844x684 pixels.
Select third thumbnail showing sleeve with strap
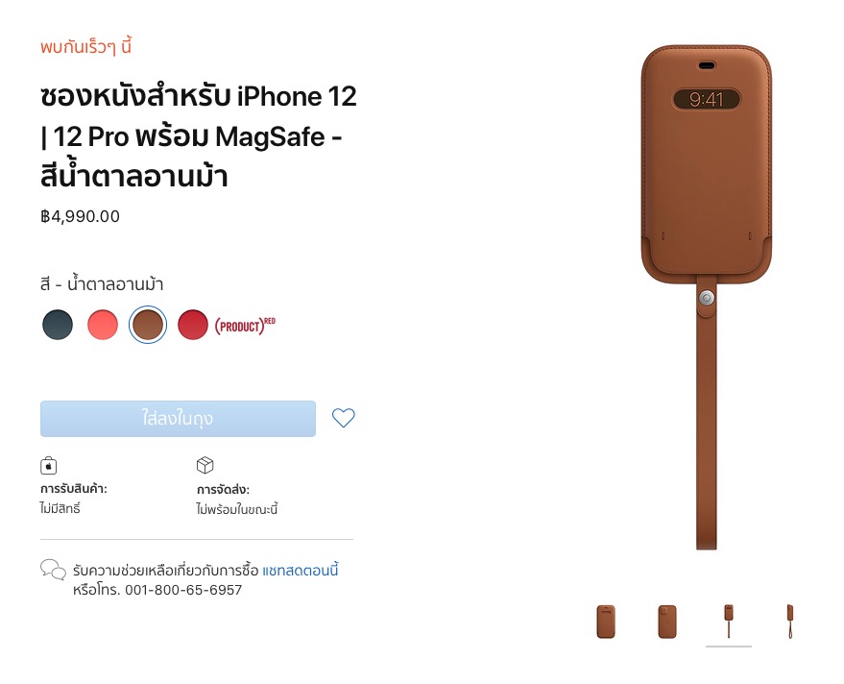[x=728, y=622]
